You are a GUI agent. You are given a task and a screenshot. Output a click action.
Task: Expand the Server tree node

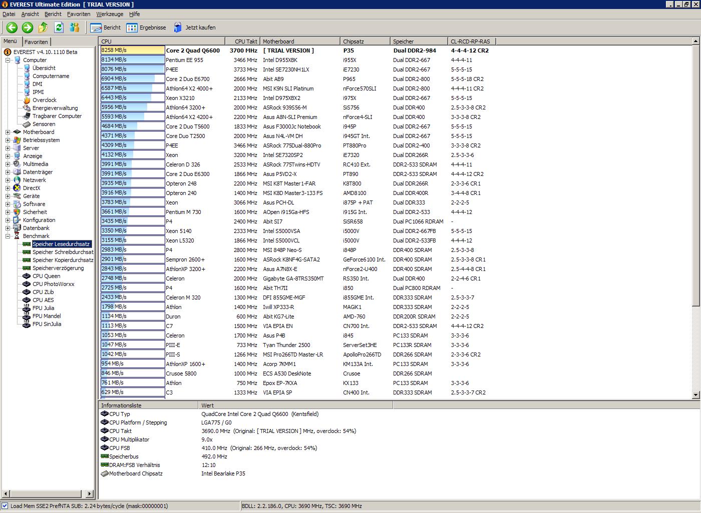coord(8,148)
